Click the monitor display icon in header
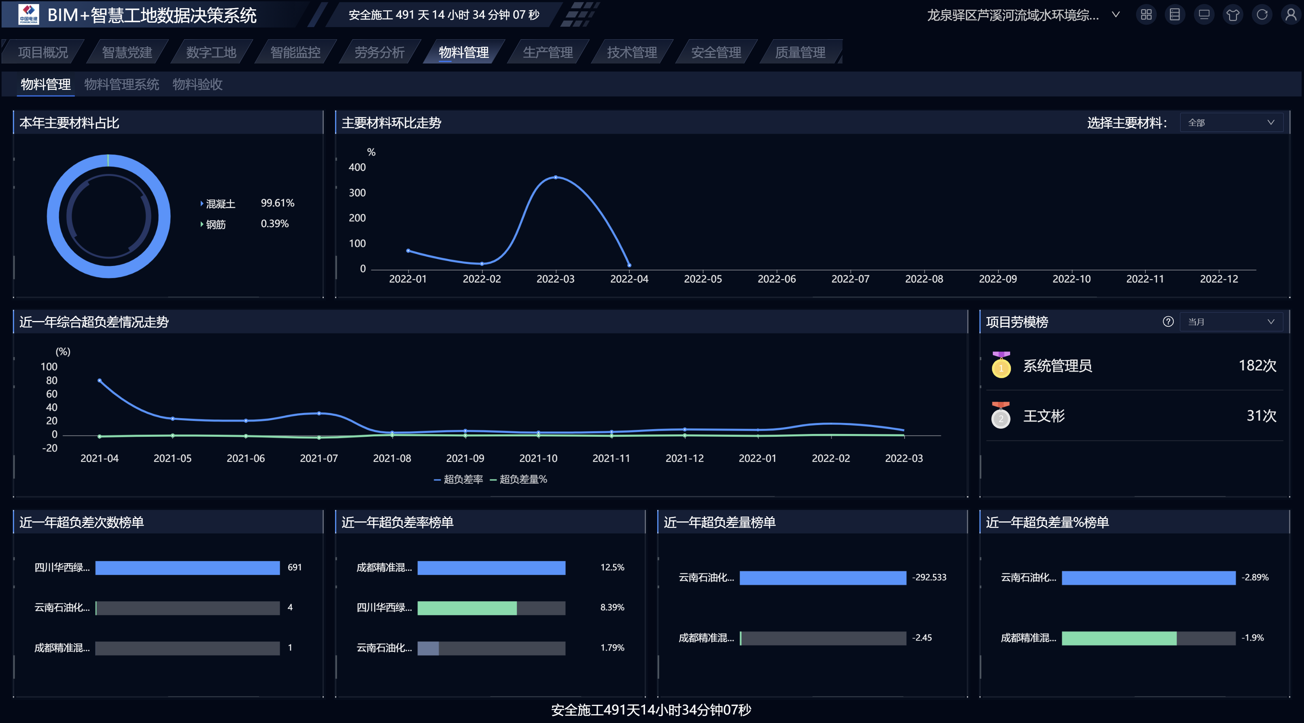This screenshot has width=1304, height=723. pos(1204,15)
